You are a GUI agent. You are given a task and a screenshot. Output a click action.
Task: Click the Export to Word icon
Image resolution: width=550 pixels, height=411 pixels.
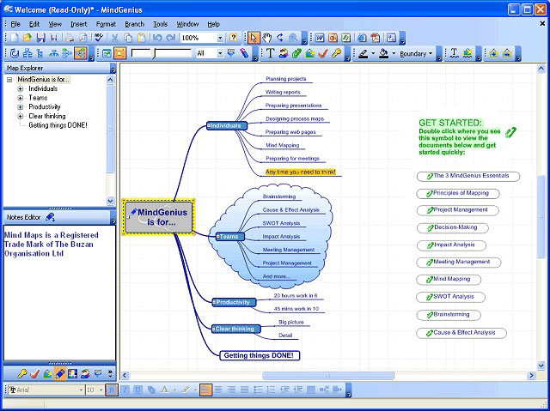coord(319,38)
